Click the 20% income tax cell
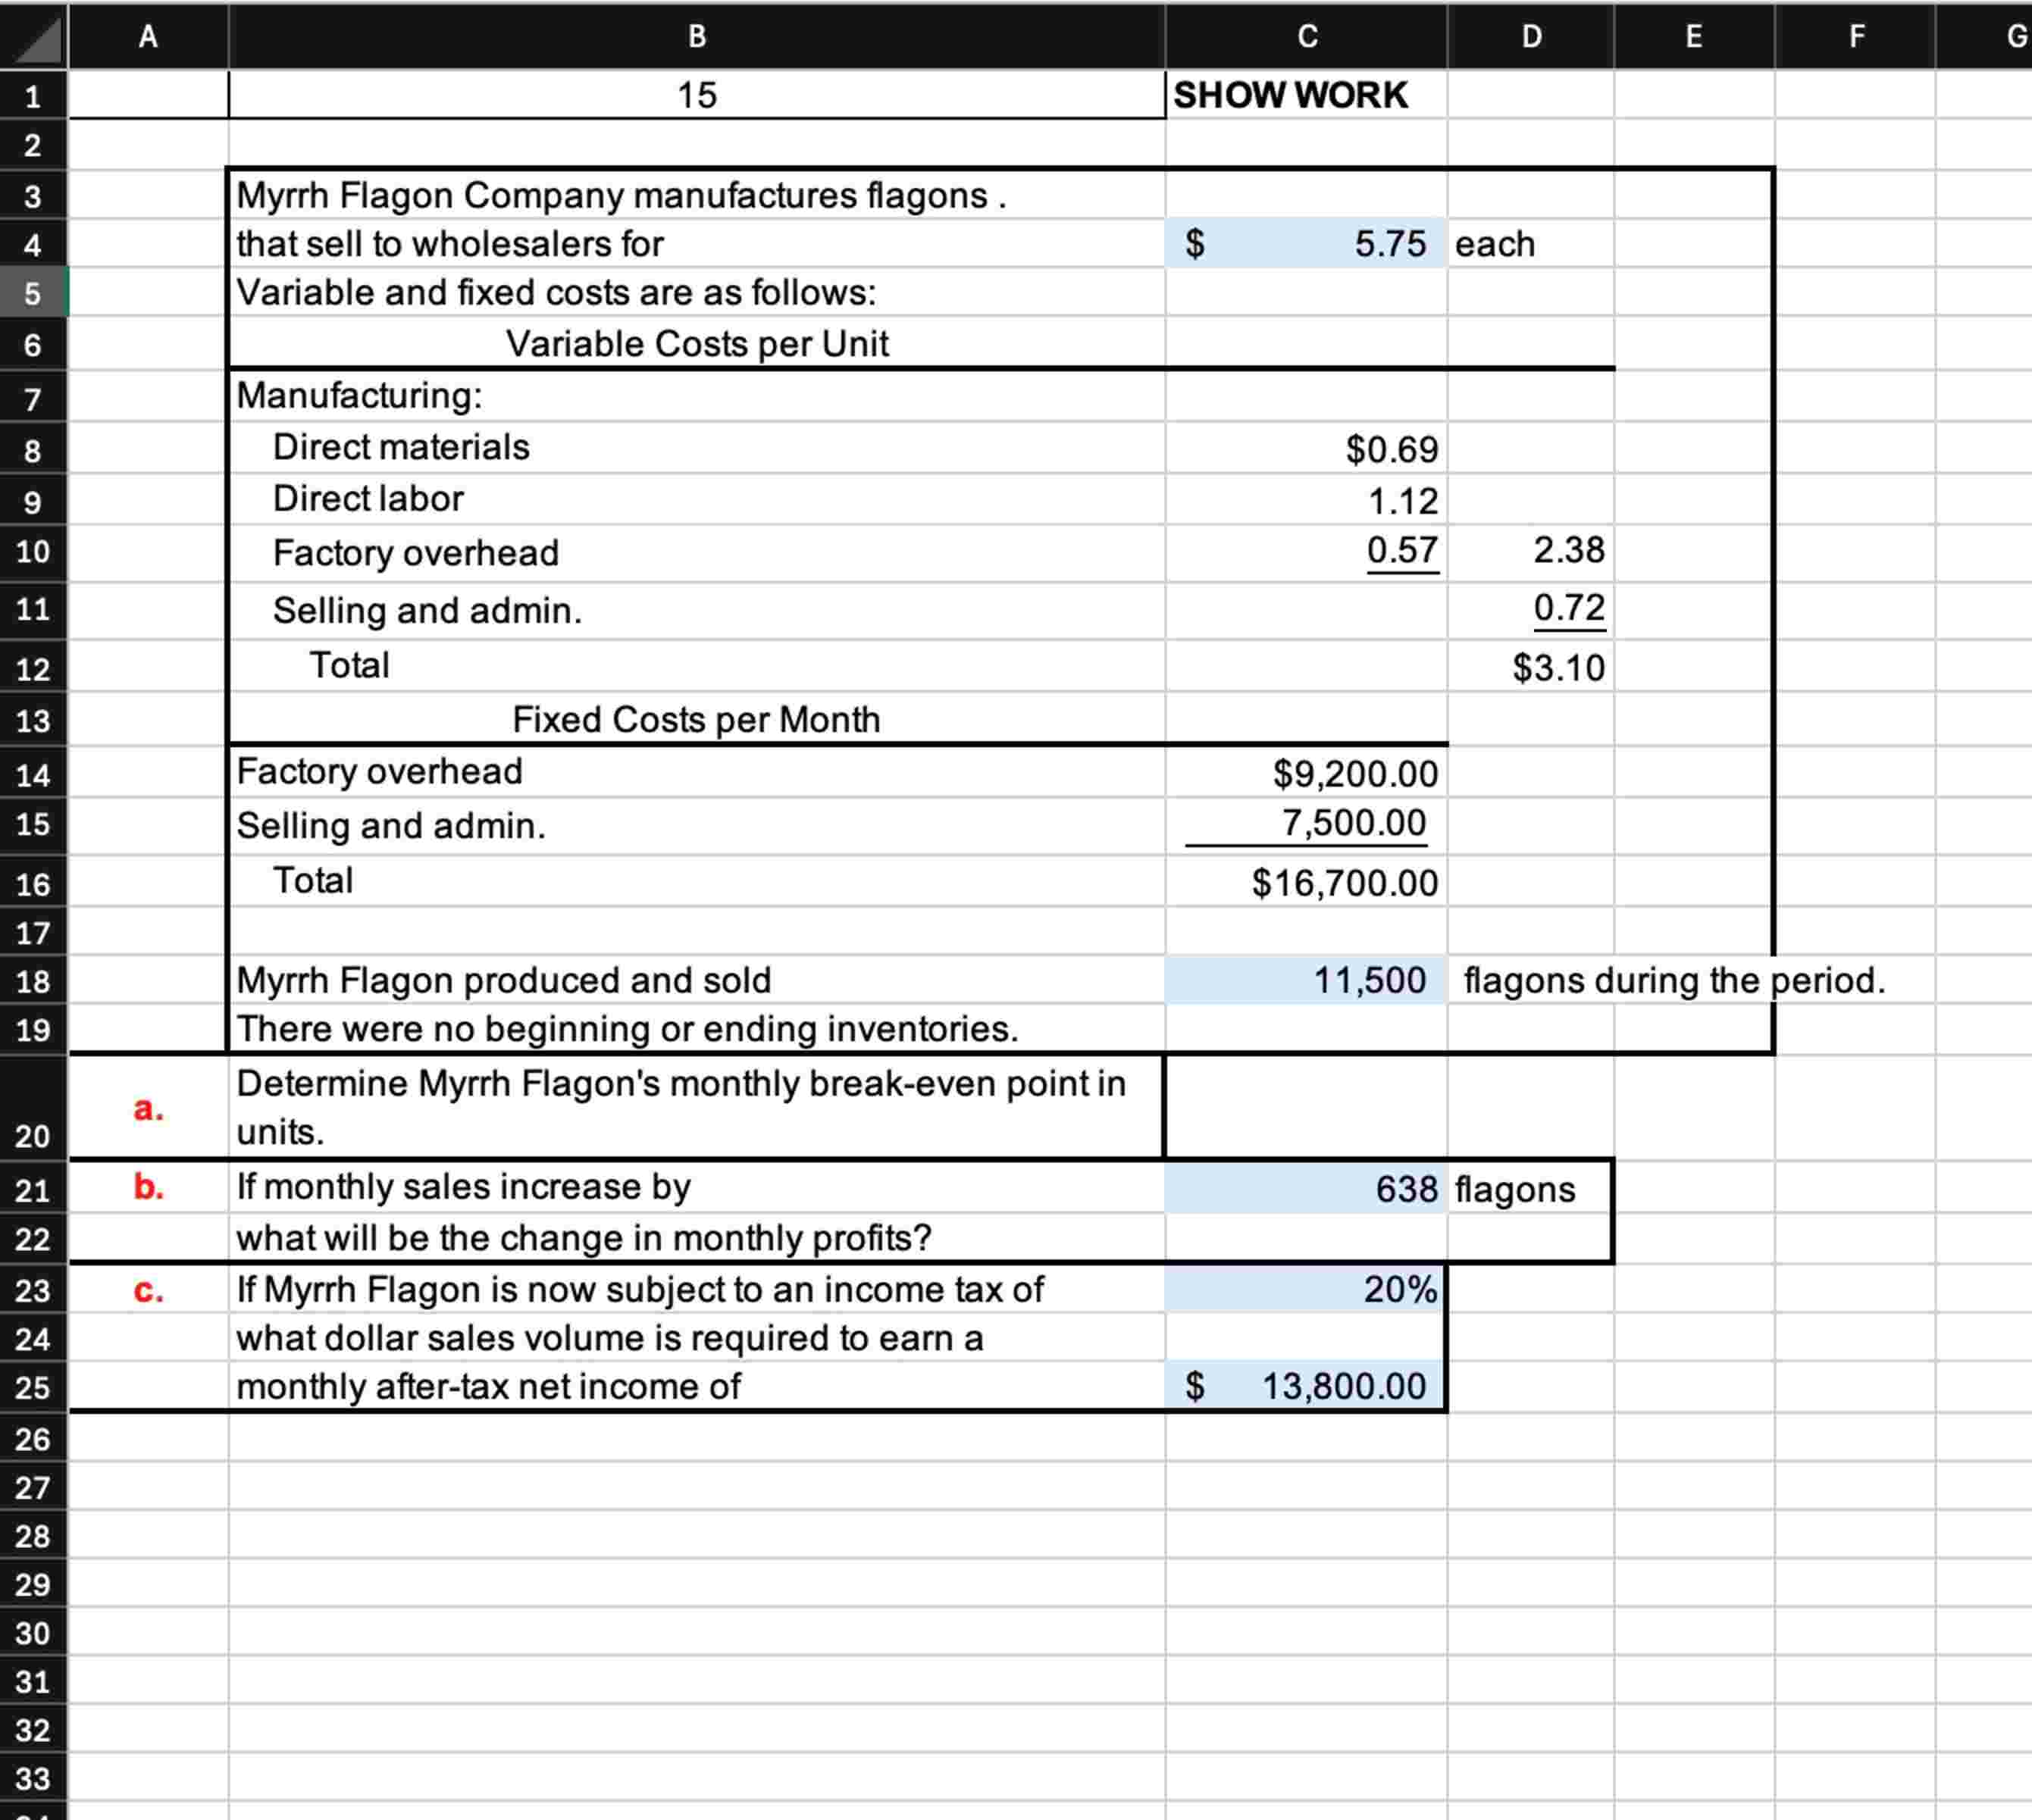The height and width of the screenshot is (1820, 2032). 1306,1289
